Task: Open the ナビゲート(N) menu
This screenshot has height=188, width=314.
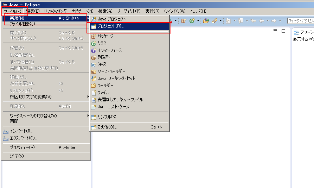Action: pos(83,11)
